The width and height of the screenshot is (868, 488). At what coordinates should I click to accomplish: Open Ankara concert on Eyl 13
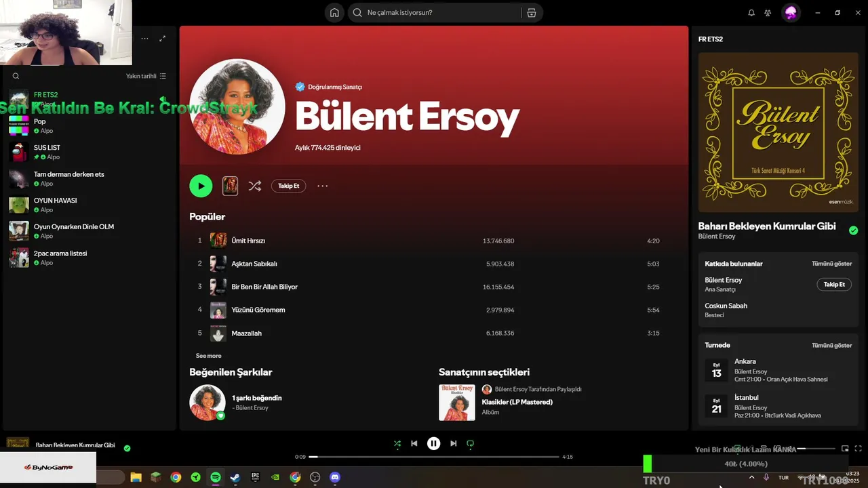(778, 370)
